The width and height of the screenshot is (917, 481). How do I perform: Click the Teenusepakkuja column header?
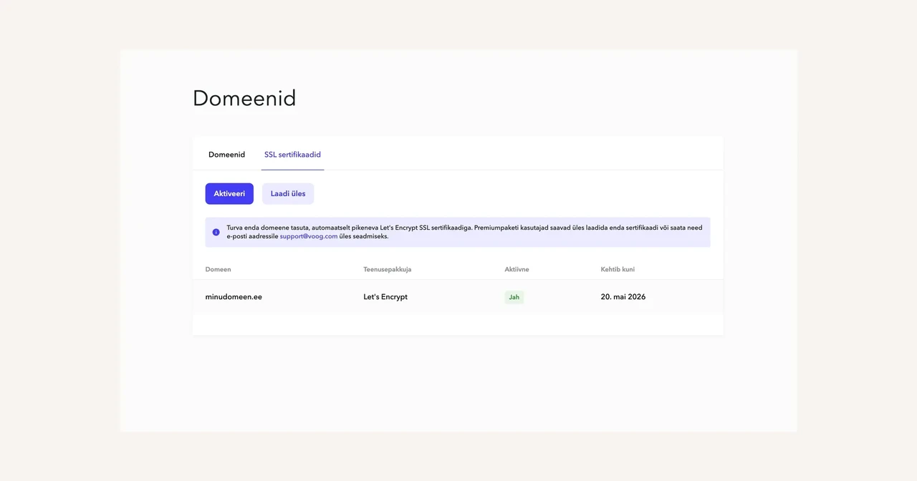(387, 270)
